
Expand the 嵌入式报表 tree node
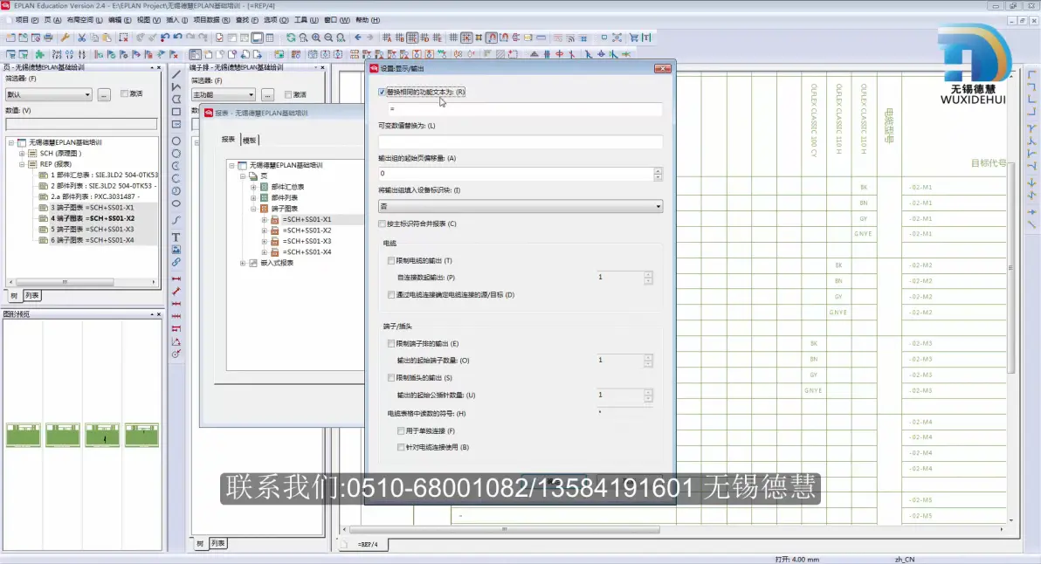tap(243, 264)
